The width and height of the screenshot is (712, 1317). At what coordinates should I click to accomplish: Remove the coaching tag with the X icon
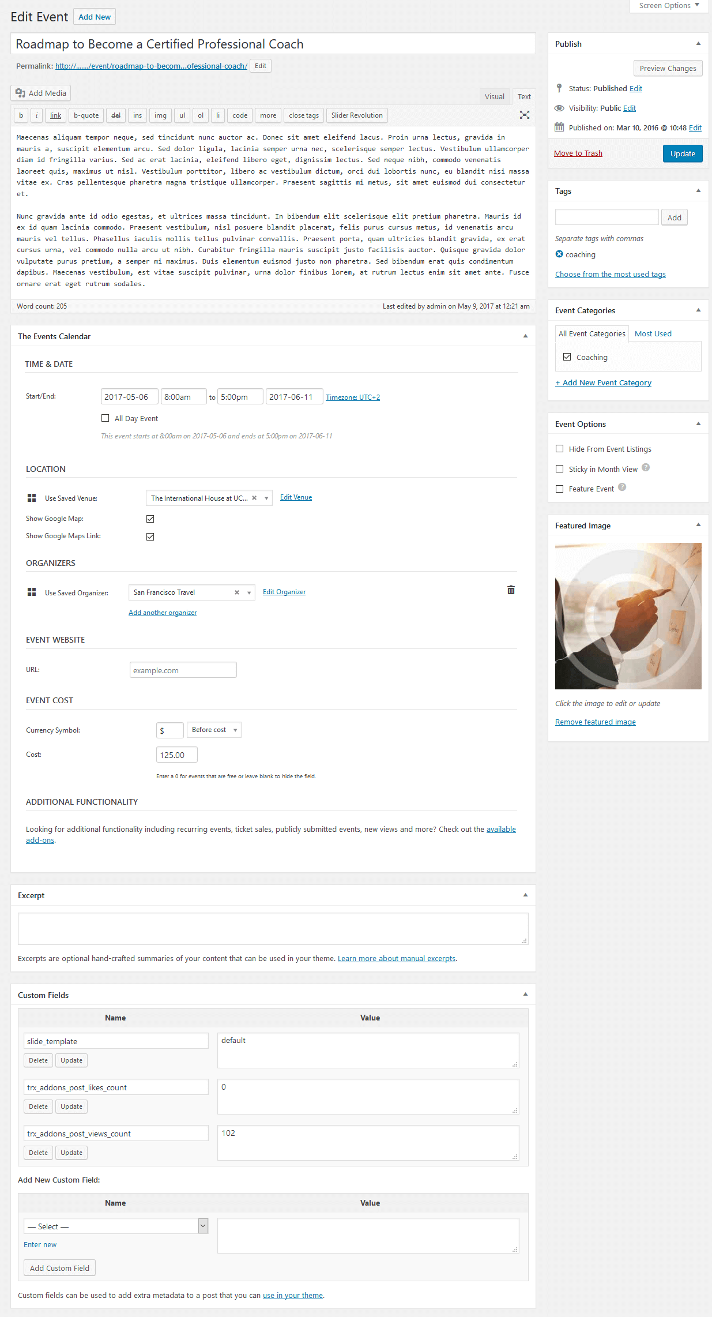(559, 254)
